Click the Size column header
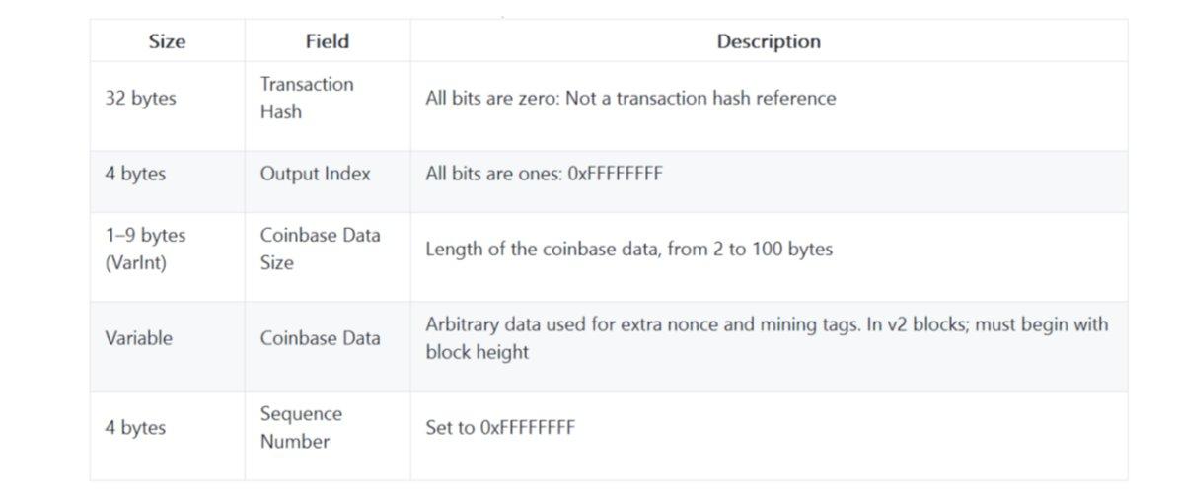 (x=167, y=41)
